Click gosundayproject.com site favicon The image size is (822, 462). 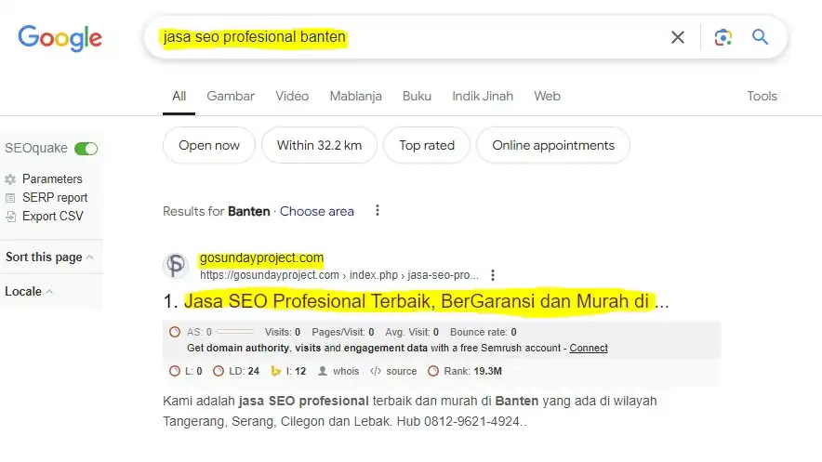[x=176, y=265]
